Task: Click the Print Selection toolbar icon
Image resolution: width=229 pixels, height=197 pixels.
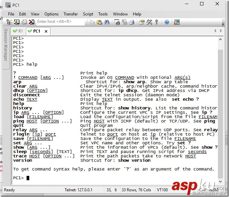Action: pos(124,22)
